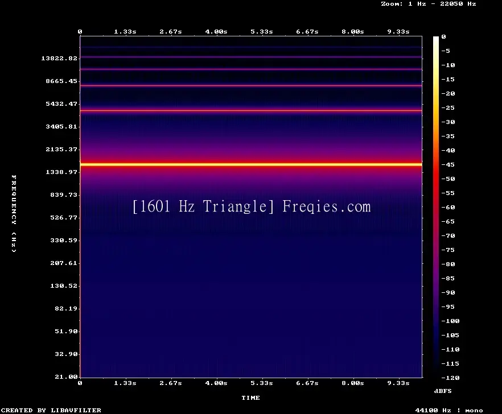This screenshot has width=502, height=414.
Task: Click the 330.59 frequency label
Action: (x=64, y=241)
